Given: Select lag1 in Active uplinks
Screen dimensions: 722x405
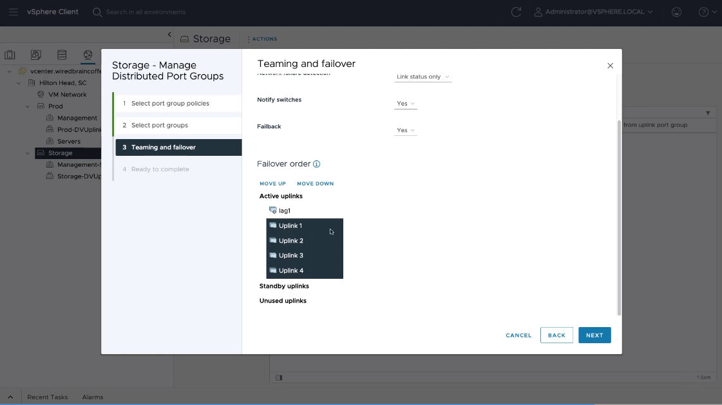Looking at the screenshot, I should (284, 211).
